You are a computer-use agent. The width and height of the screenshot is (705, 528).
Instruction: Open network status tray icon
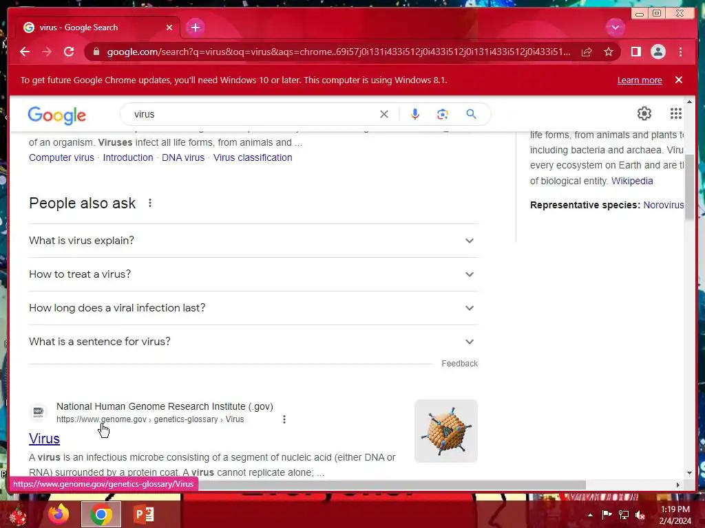pyautogui.click(x=624, y=515)
